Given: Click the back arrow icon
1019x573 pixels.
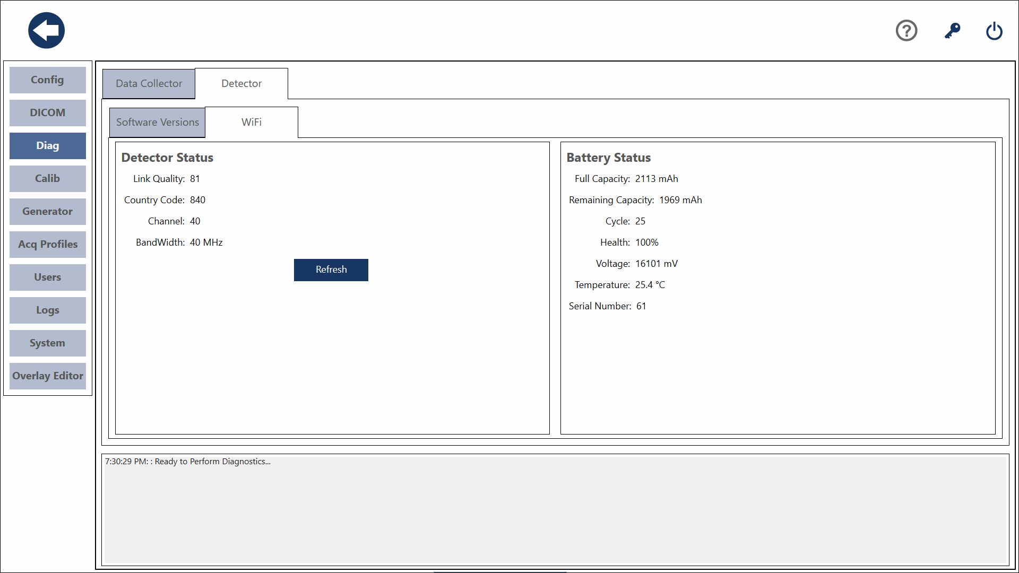Looking at the screenshot, I should coord(46,30).
